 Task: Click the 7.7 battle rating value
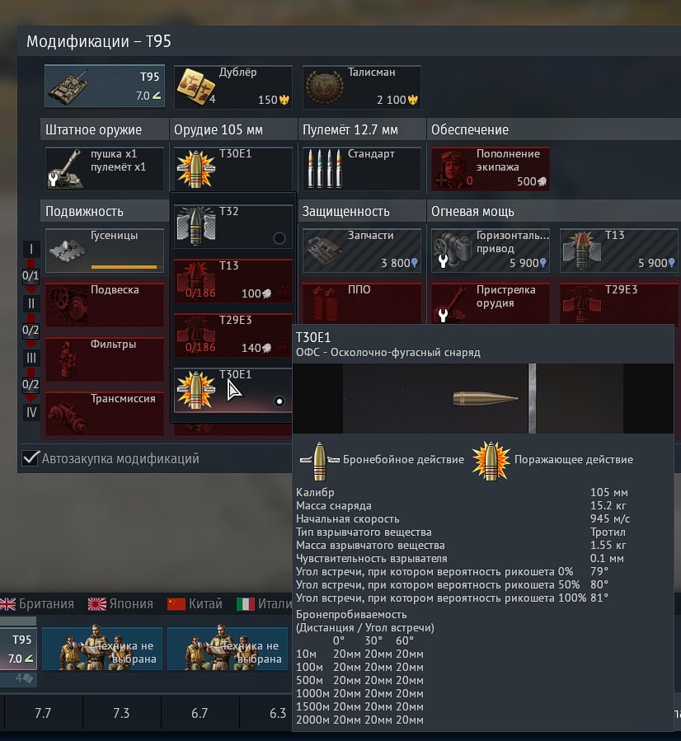43,713
